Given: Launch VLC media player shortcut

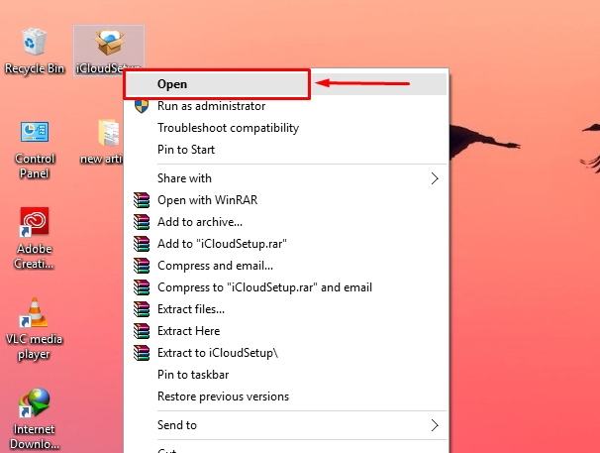Looking at the screenshot, I should coord(35,315).
